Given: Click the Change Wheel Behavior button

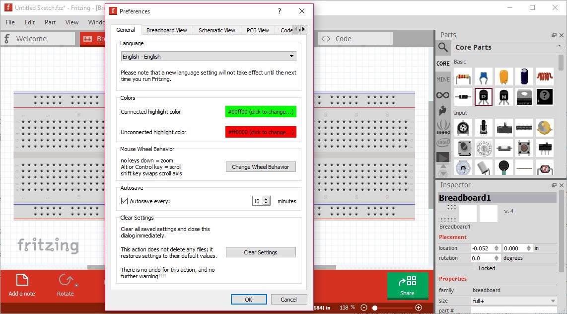Looking at the screenshot, I should tap(260, 167).
